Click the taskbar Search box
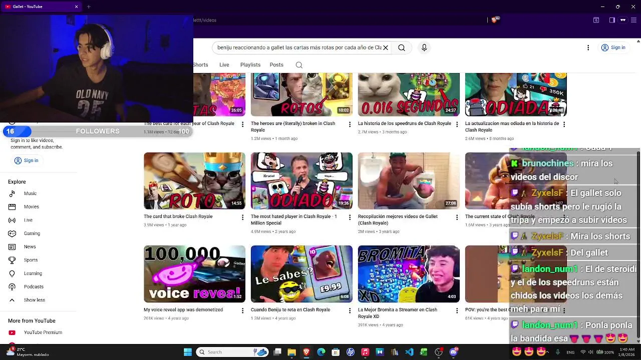Viewport: 641px width, 360px height. coord(232,352)
